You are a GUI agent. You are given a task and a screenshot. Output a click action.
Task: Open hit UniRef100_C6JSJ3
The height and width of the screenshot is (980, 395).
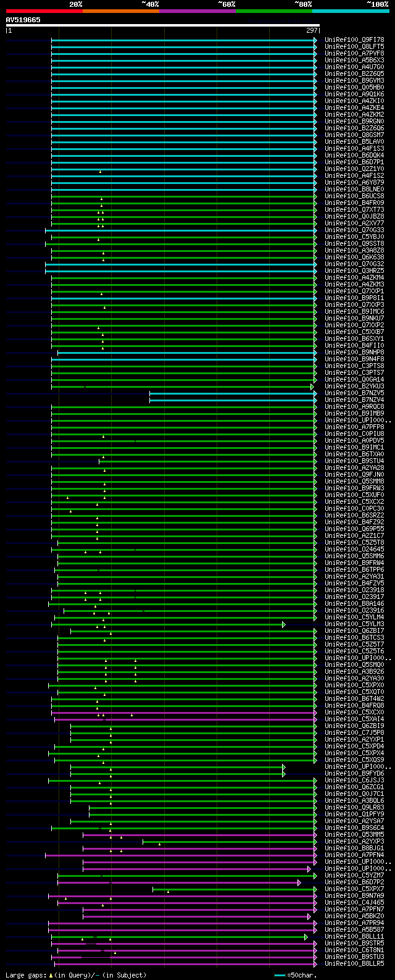(x=354, y=780)
